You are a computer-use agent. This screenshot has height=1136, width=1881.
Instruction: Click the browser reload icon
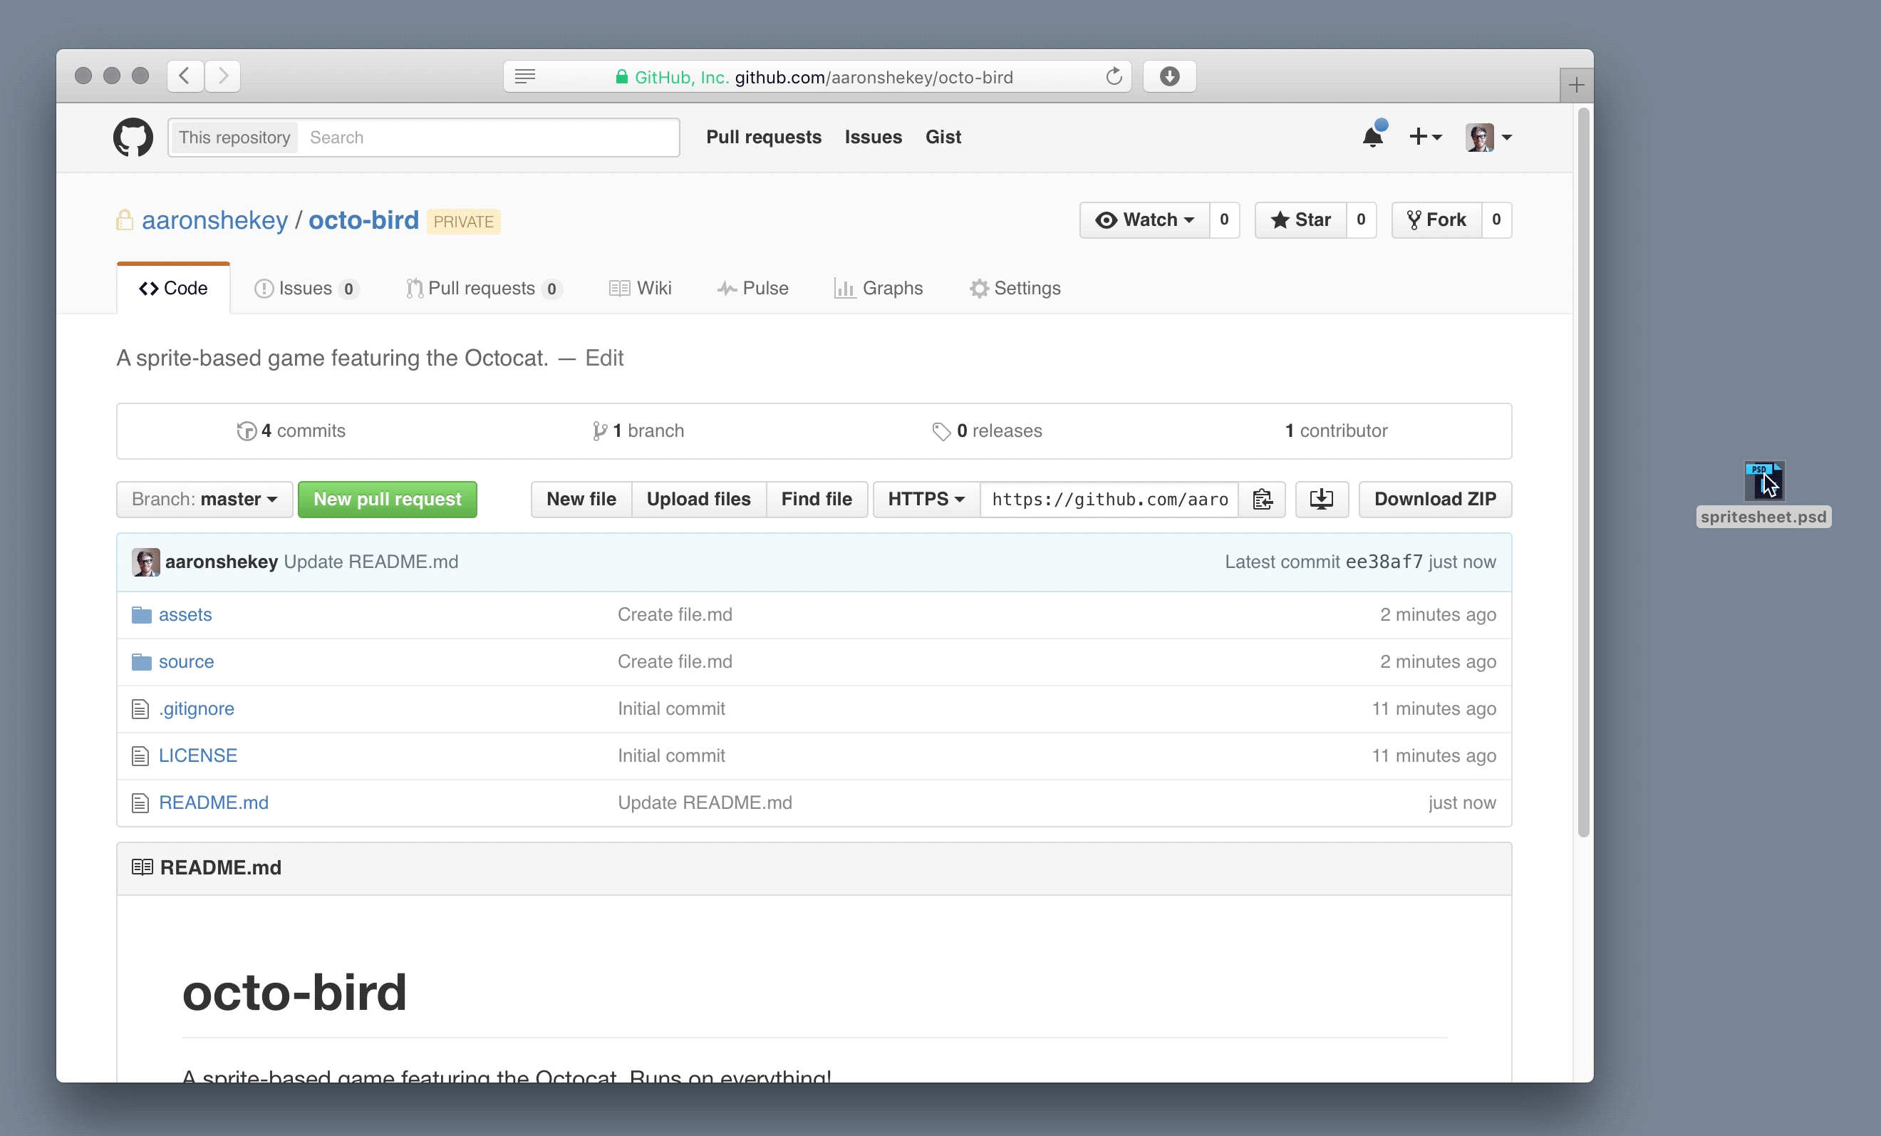tap(1114, 76)
